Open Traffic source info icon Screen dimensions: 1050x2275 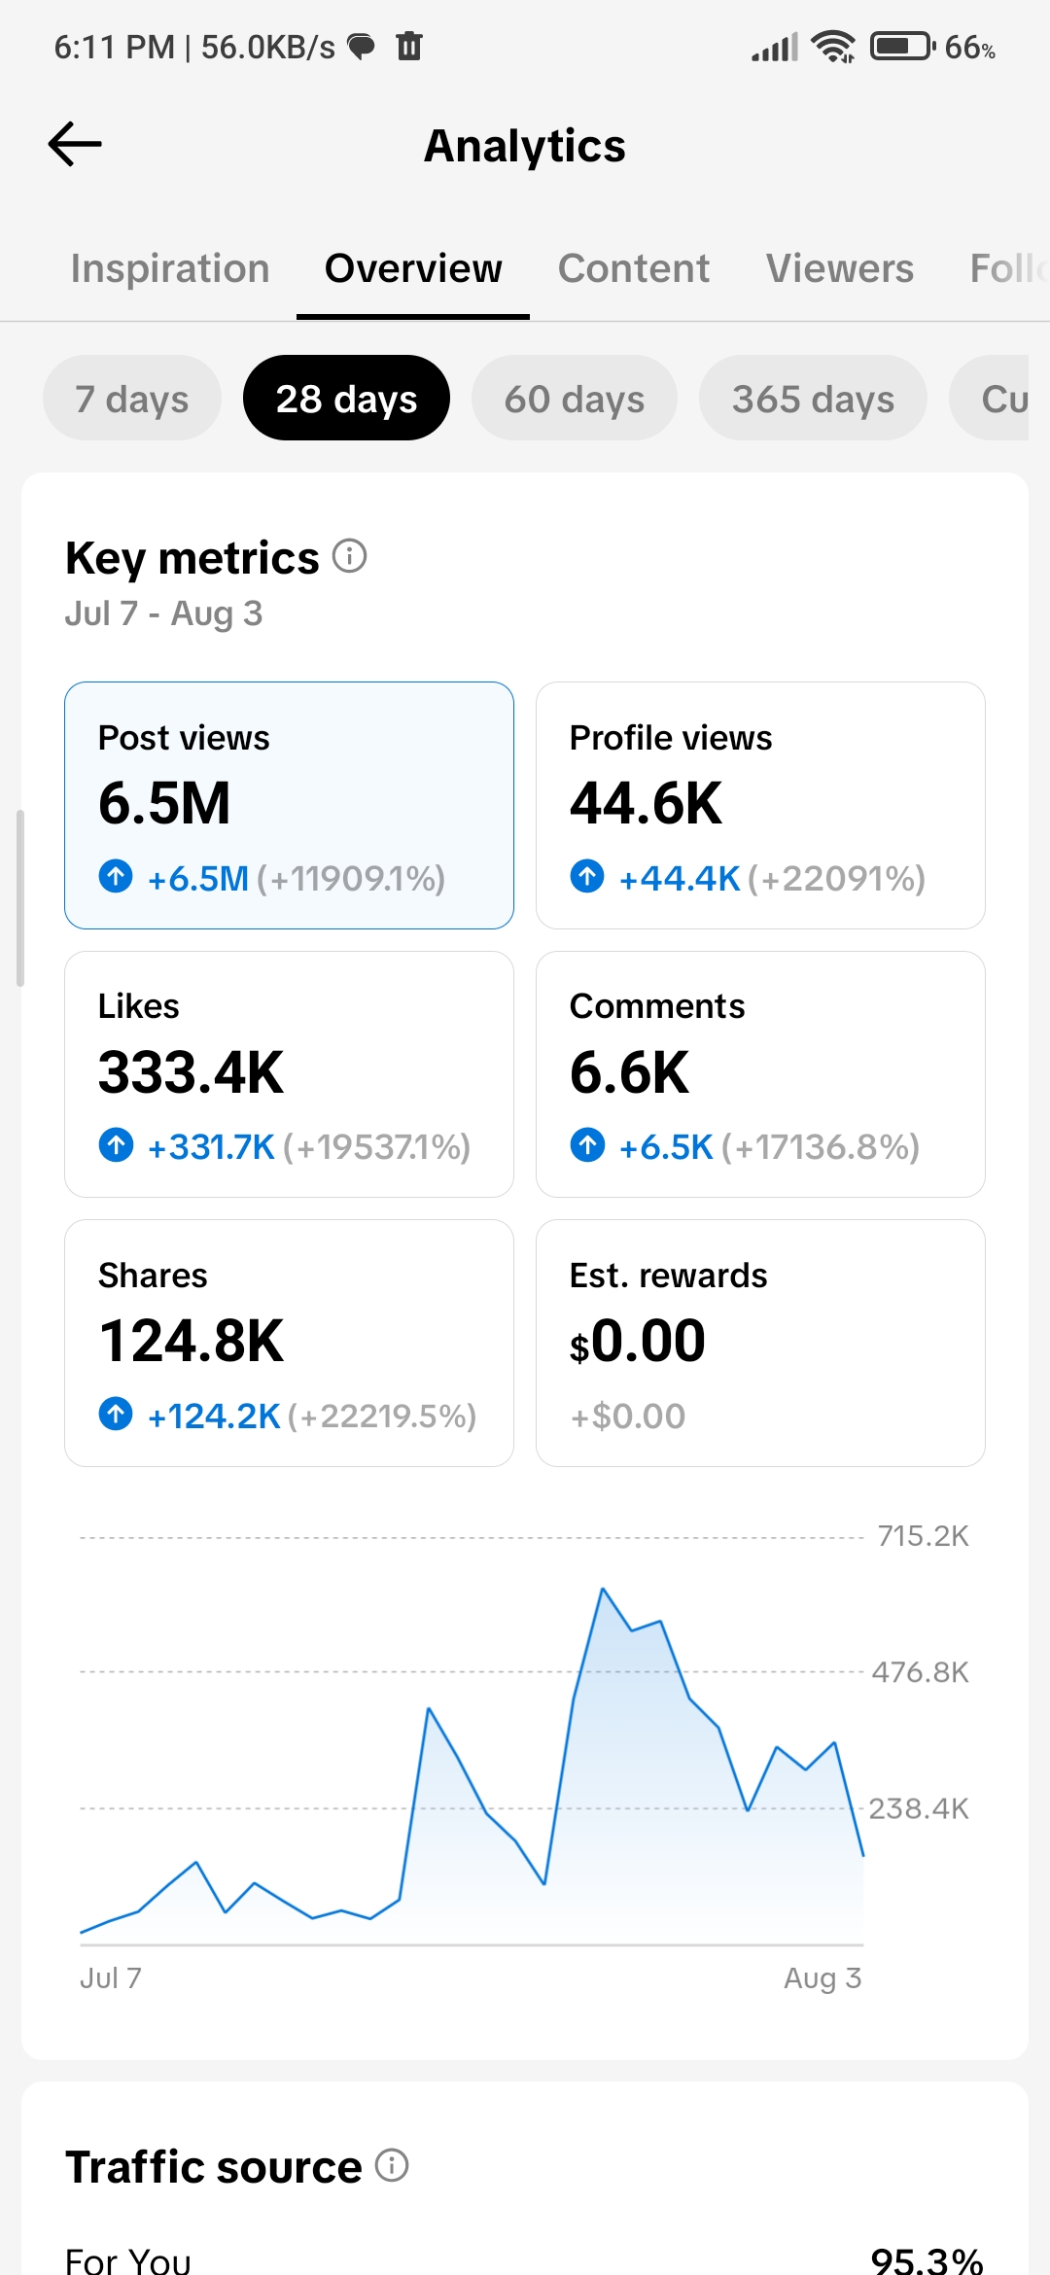pos(392,2165)
